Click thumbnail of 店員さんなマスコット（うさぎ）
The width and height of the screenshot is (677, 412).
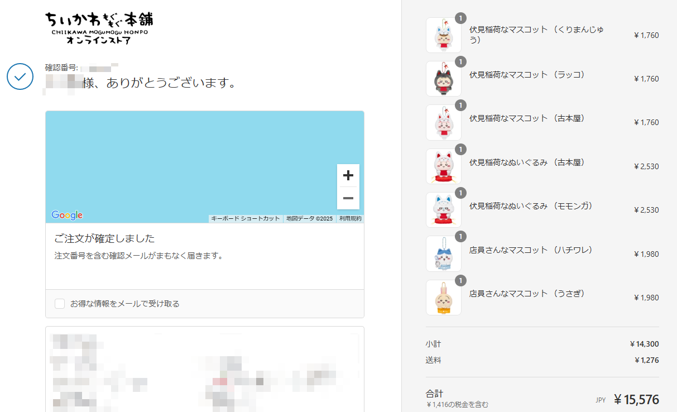pyautogui.click(x=444, y=298)
